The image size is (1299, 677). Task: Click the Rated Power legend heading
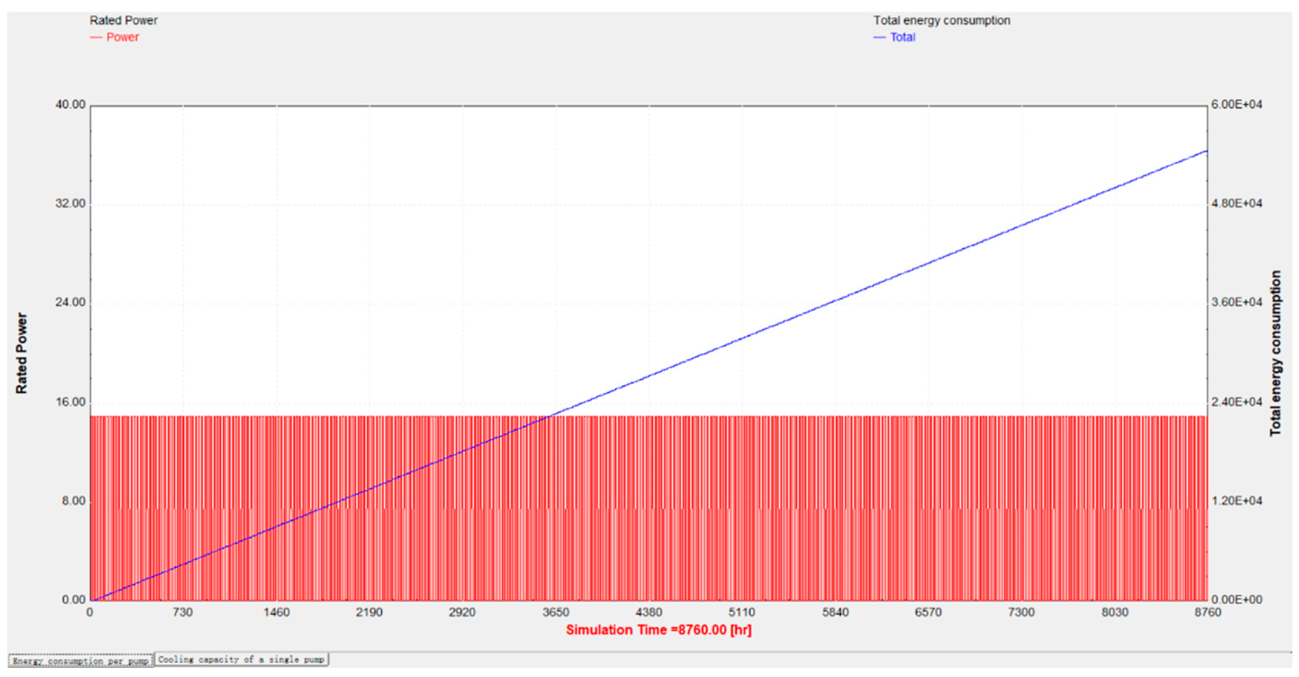coord(124,21)
